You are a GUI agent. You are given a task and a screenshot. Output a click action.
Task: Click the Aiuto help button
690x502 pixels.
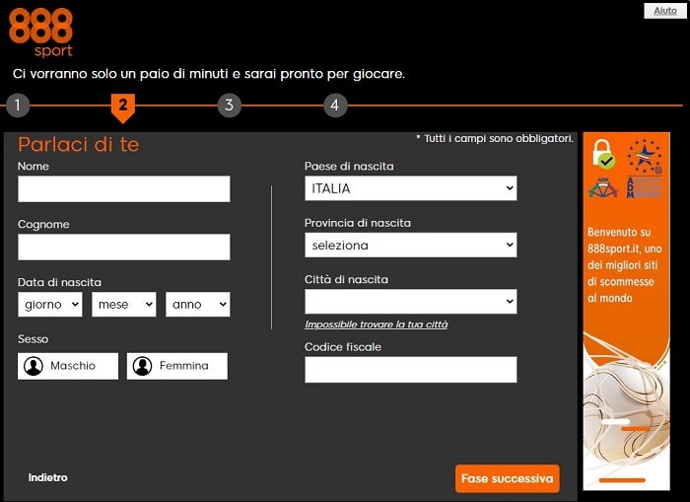click(x=665, y=11)
